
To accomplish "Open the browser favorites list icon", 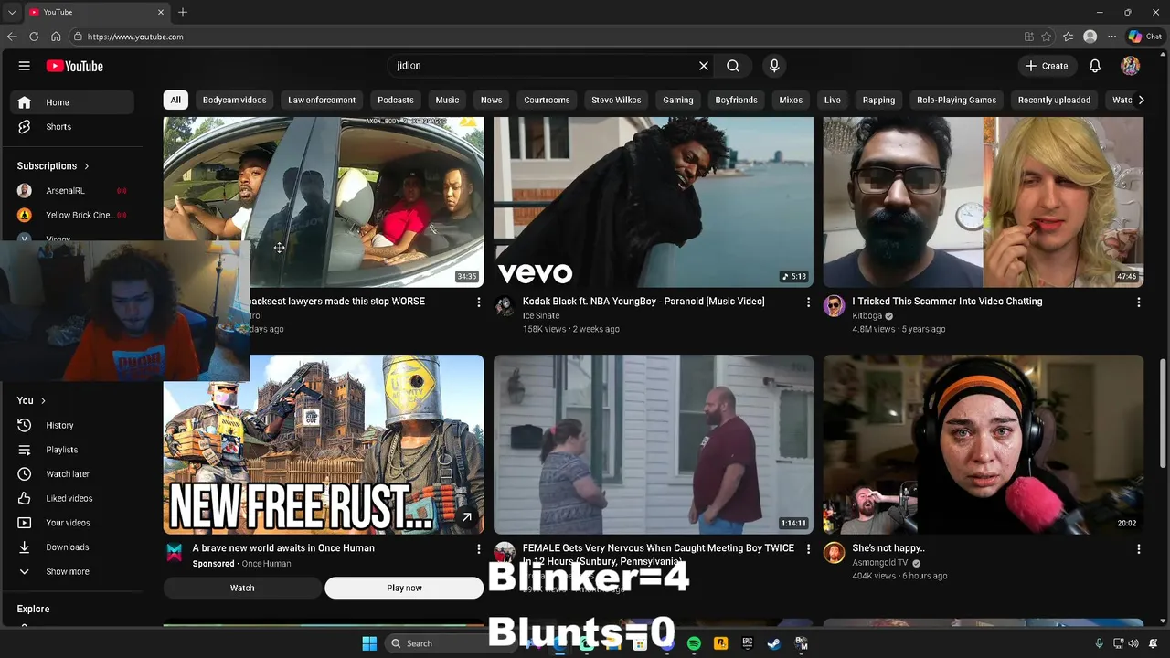I will tap(1068, 37).
